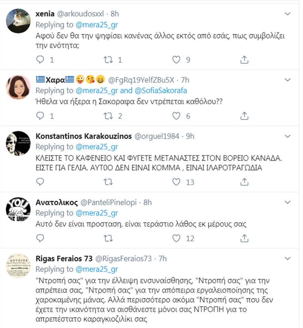
Task: Expand options for Ανατολικος's tweet
Action: click(288, 202)
